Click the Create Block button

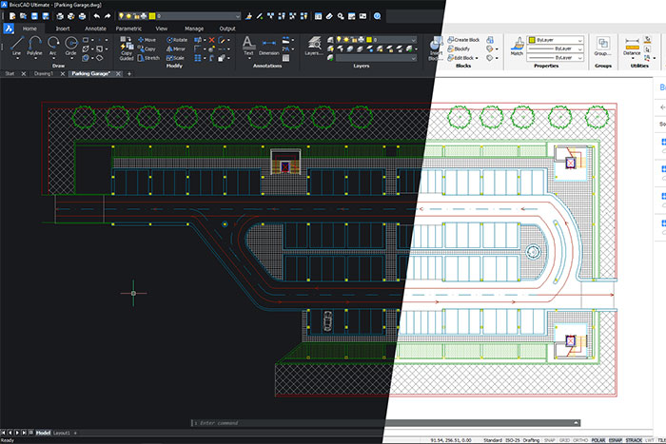(x=463, y=40)
